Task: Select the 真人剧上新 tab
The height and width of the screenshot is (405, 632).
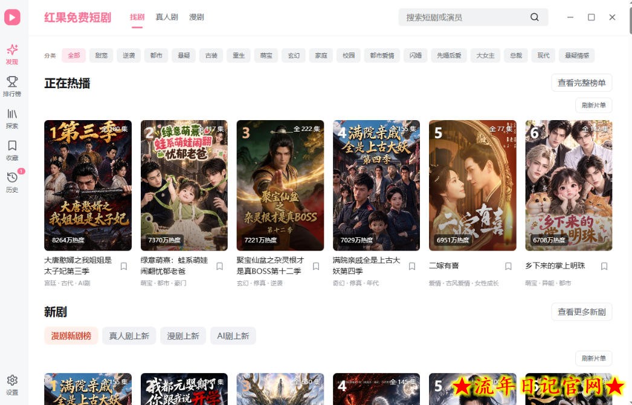Action: coord(129,336)
